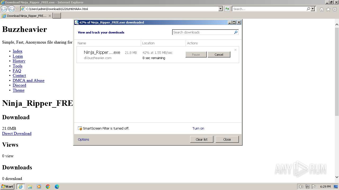Open the DMCA and Abuse link
Viewport: 339px width, 190px height.
point(29,80)
